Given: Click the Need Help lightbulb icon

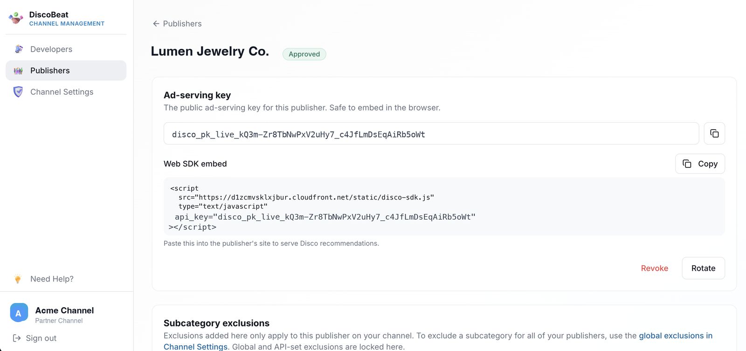Looking at the screenshot, I should click(x=18, y=279).
